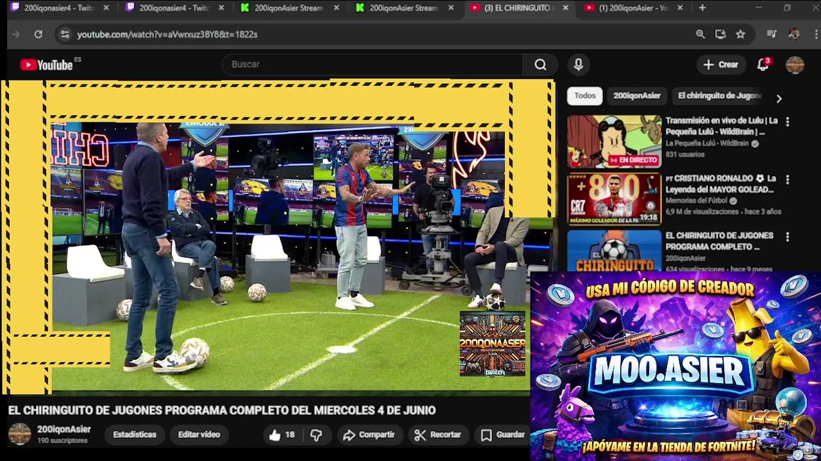Click the video title EL CHIRINGUITO DE JUGONES
Viewport: 821px width, 461px height.
tap(222, 410)
